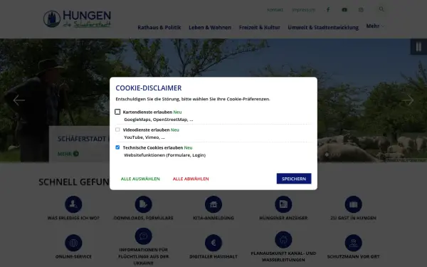Open Downloads, Formulare icon
Viewport: 427px width, 267px height.
click(x=143, y=204)
